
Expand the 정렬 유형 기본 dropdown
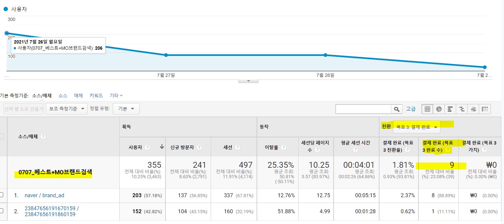(x=126, y=109)
